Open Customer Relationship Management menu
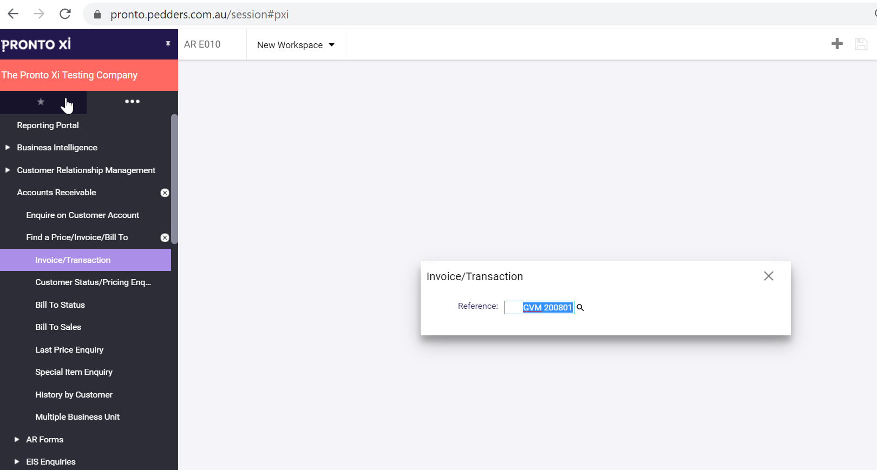Image resolution: width=877 pixels, height=470 pixels. (86, 170)
